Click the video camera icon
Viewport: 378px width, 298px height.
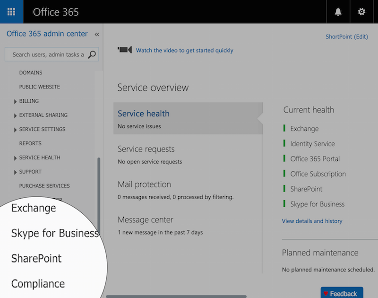125,50
